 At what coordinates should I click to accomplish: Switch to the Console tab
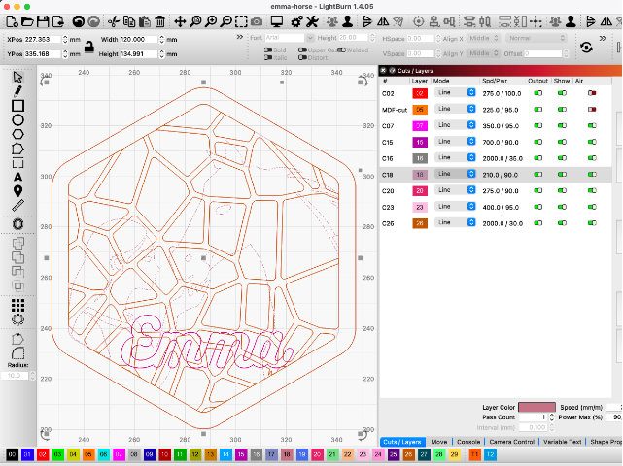click(x=468, y=442)
